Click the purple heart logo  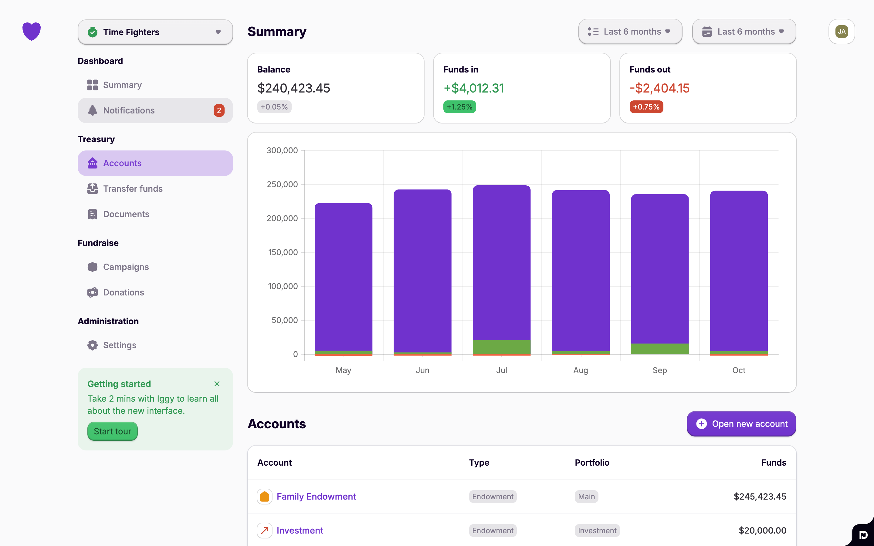[32, 32]
